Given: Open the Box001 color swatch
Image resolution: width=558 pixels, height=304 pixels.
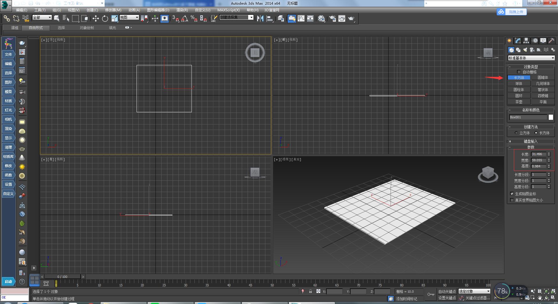Looking at the screenshot, I should coord(550,117).
